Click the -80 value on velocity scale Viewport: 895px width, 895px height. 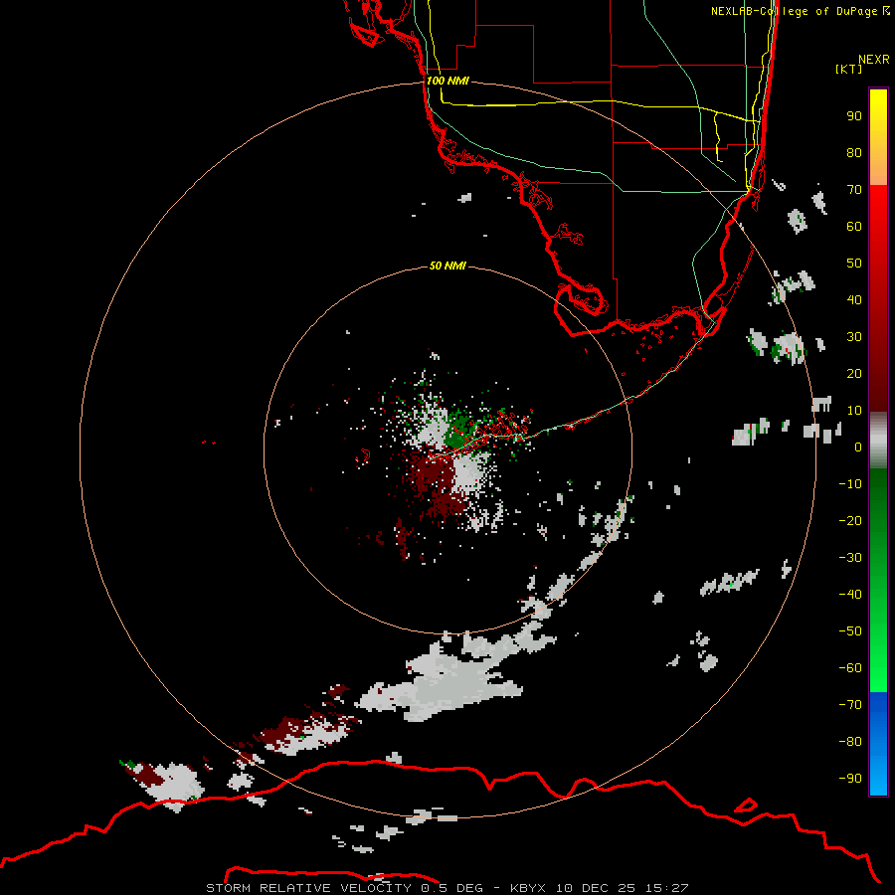(850, 742)
